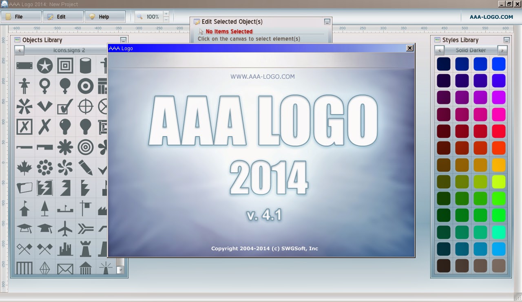Click the 100% zoom button
This screenshot has width=522, height=302.
pyautogui.click(x=149, y=17)
